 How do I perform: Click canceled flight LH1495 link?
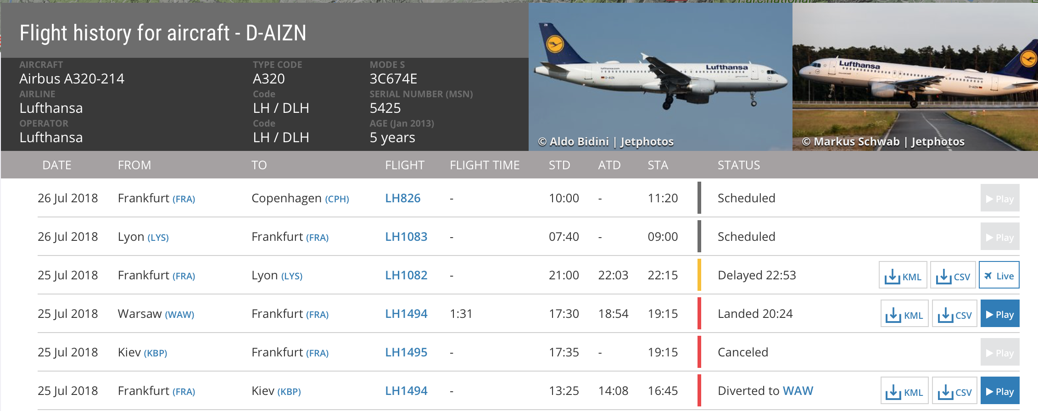point(406,352)
